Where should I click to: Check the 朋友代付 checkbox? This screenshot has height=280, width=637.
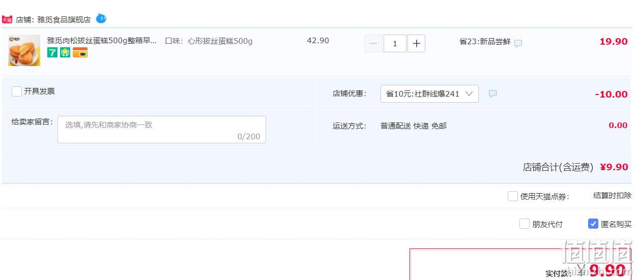[x=525, y=224]
